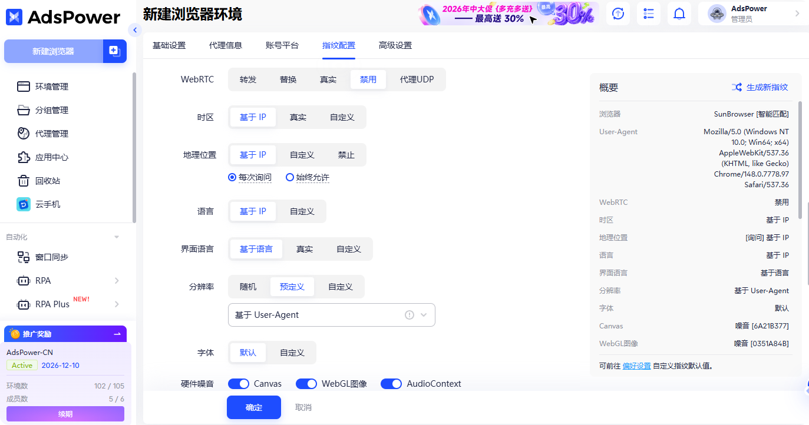Image resolution: width=809 pixels, height=425 pixels.
Task: Set 地理位置 to 自定义
Action: coord(302,155)
